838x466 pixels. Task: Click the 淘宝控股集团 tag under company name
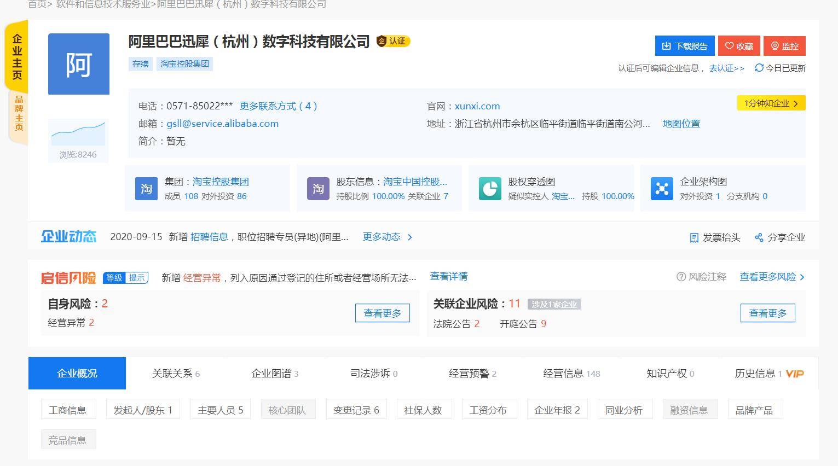[185, 64]
